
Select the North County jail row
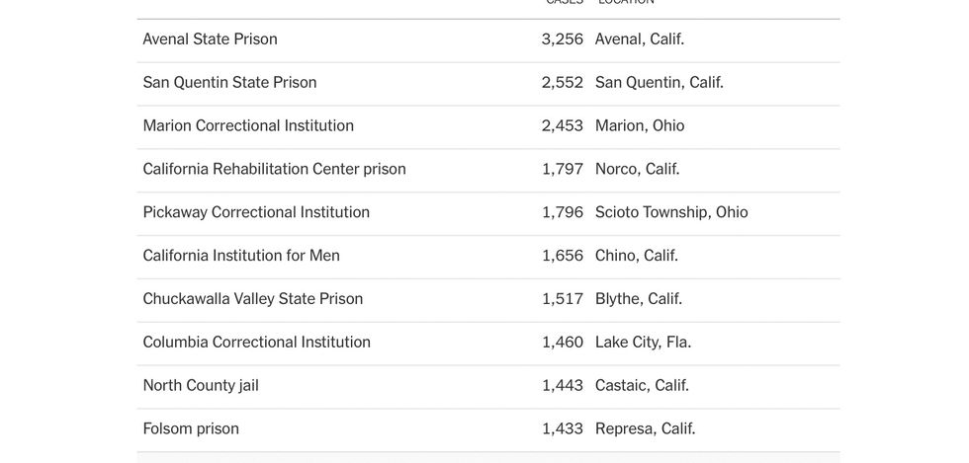pyautogui.click(x=488, y=386)
